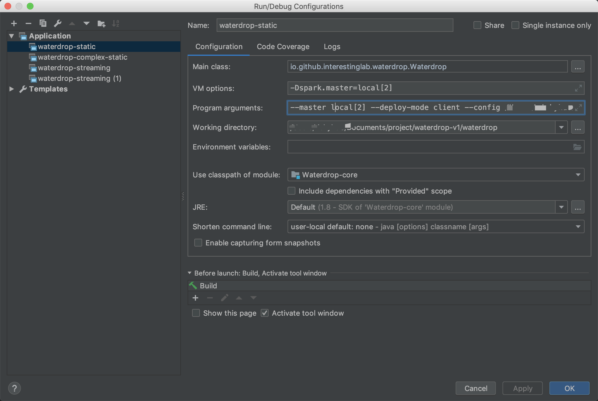
Task: Add a Before launch task
Action: (x=195, y=298)
